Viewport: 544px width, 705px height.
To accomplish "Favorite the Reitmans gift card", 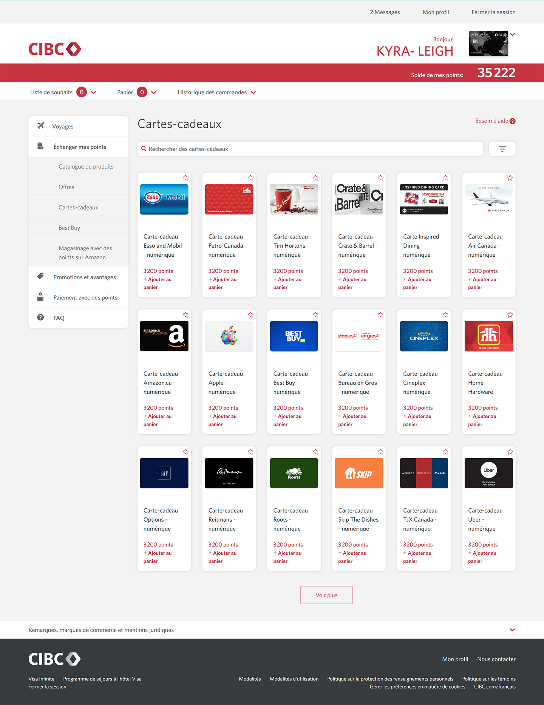I will [250, 452].
